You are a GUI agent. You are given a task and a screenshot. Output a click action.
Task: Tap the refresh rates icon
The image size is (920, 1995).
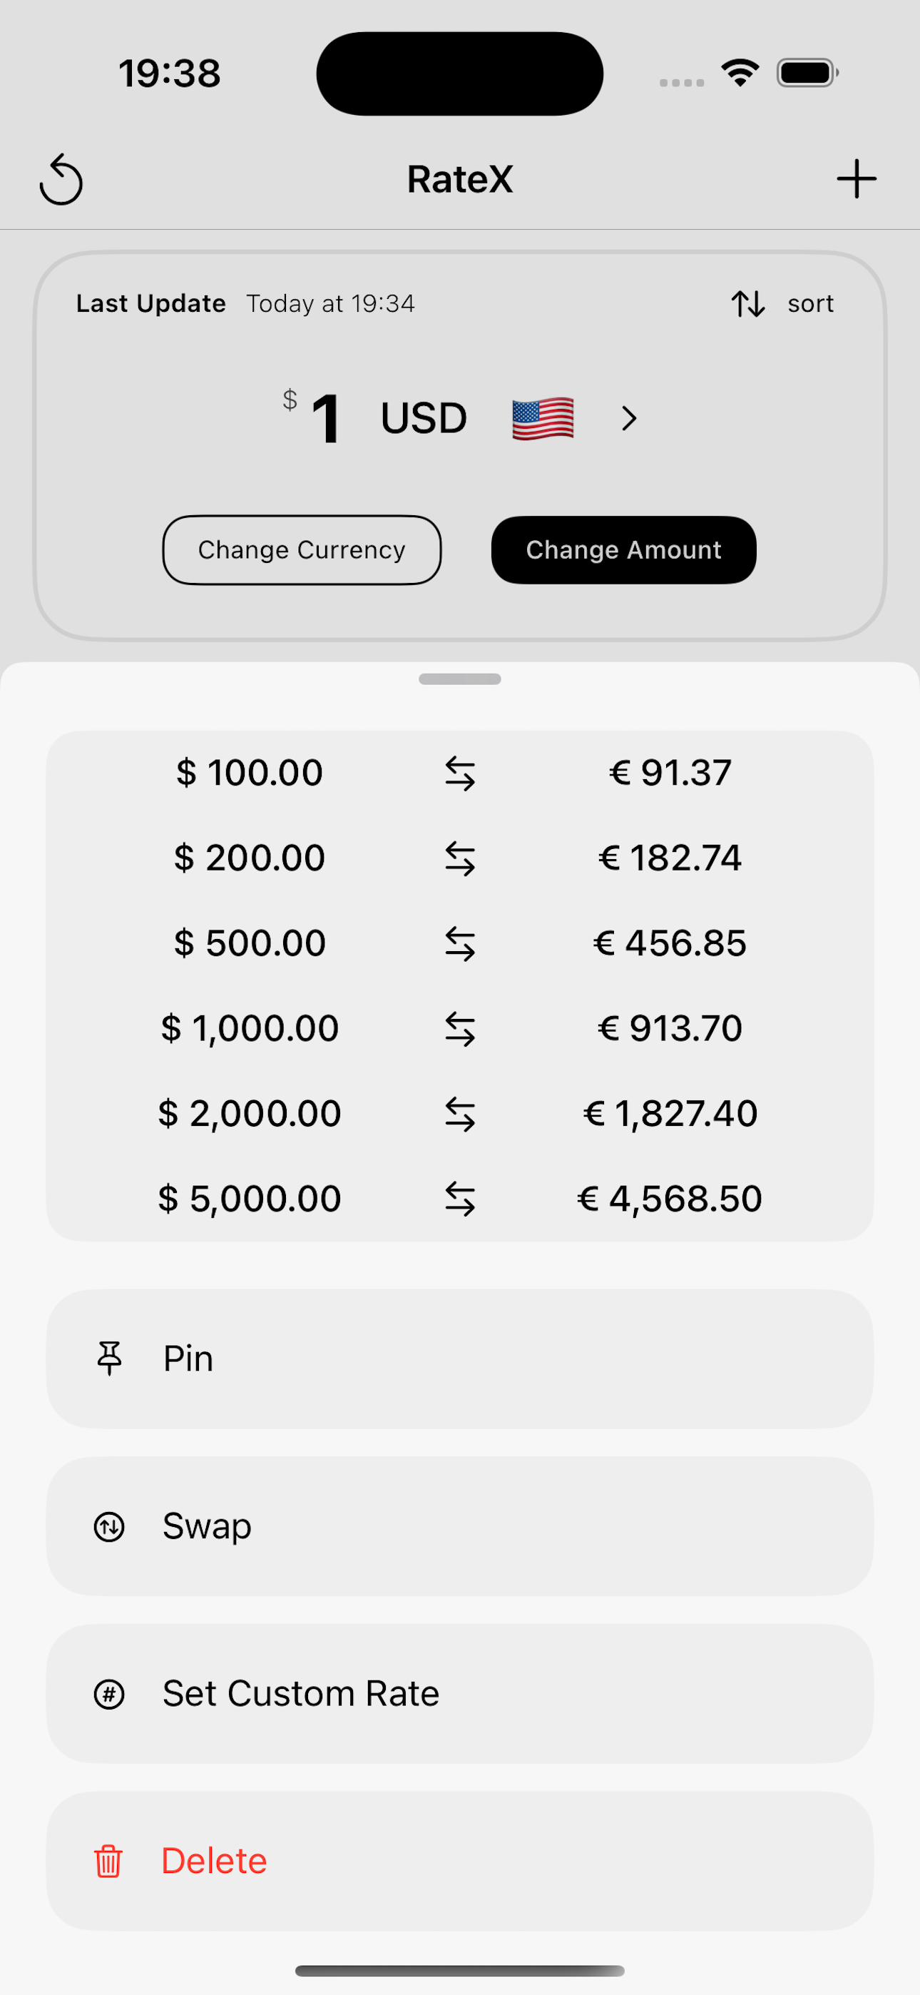click(x=61, y=180)
